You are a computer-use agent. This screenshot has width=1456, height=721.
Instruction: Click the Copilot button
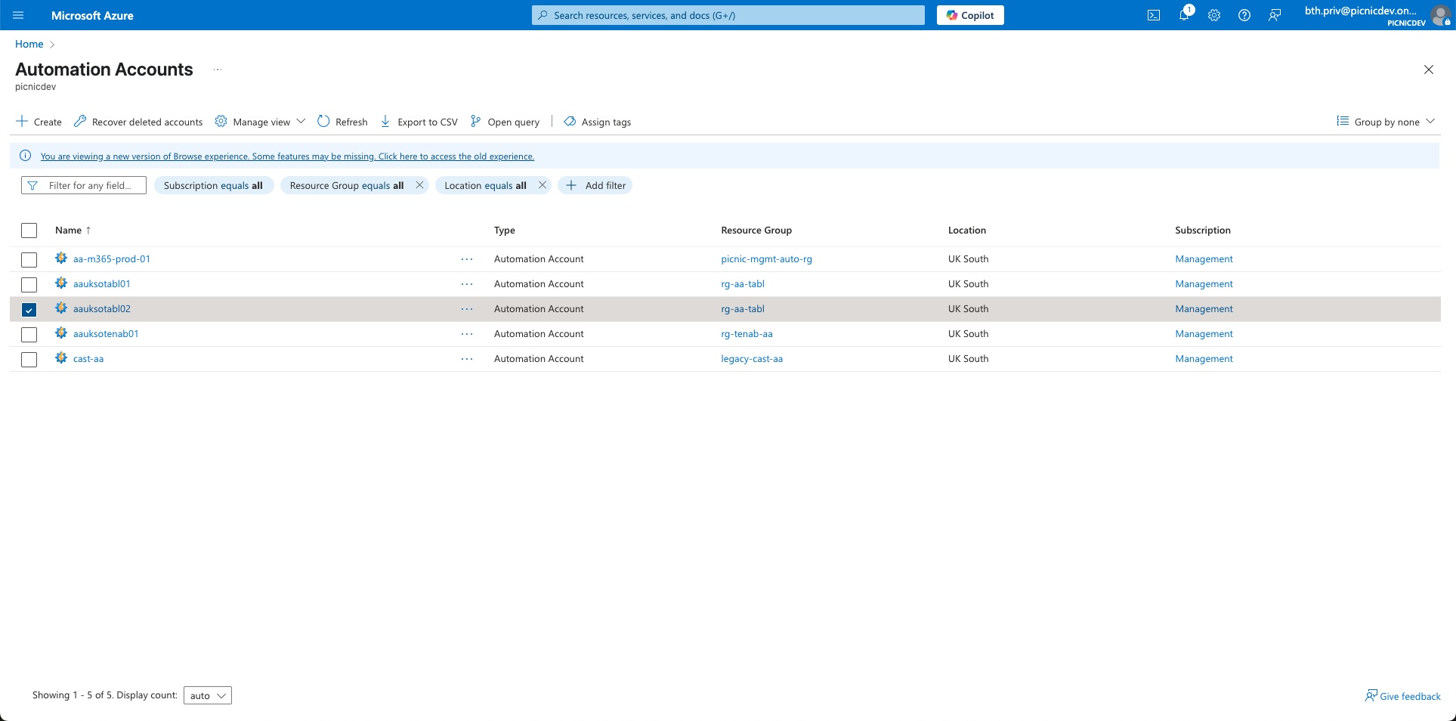point(970,15)
